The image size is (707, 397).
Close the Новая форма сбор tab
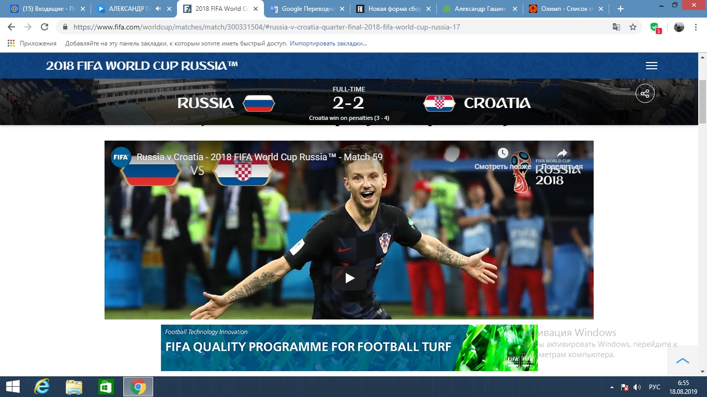tap(428, 9)
